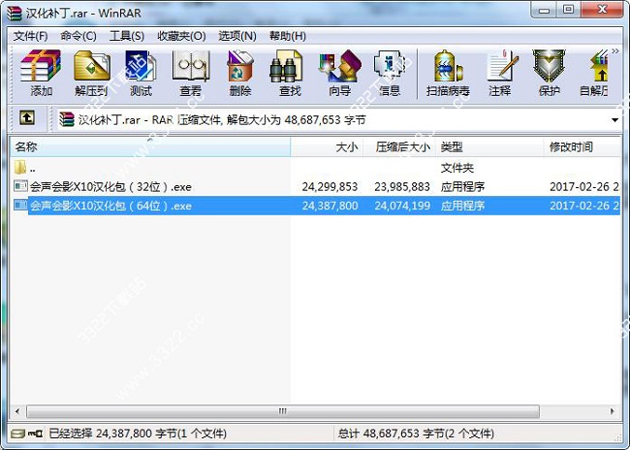Click the WinRAR title bar books icon
The width and height of the screenshot is (630, 450).
pos(15,13)
